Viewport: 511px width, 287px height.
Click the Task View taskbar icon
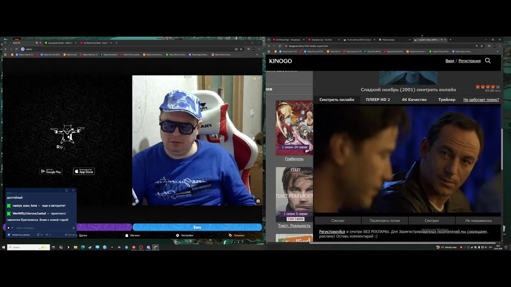pos(53,247)
